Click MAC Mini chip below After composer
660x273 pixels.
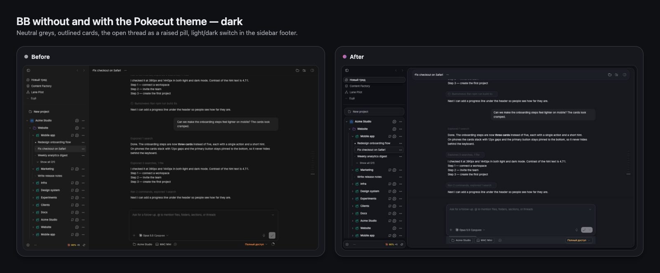484,240
